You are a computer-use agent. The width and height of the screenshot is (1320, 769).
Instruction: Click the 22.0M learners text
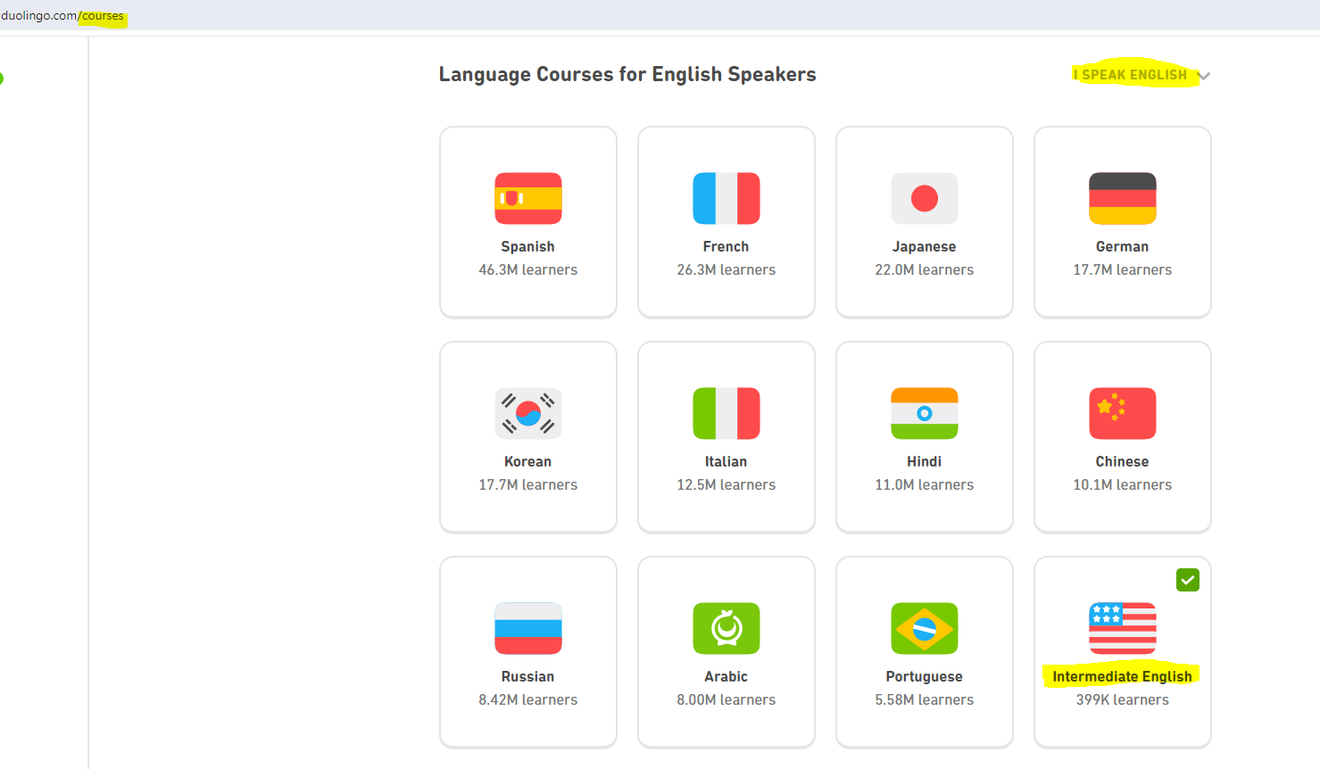coord(925,269)
